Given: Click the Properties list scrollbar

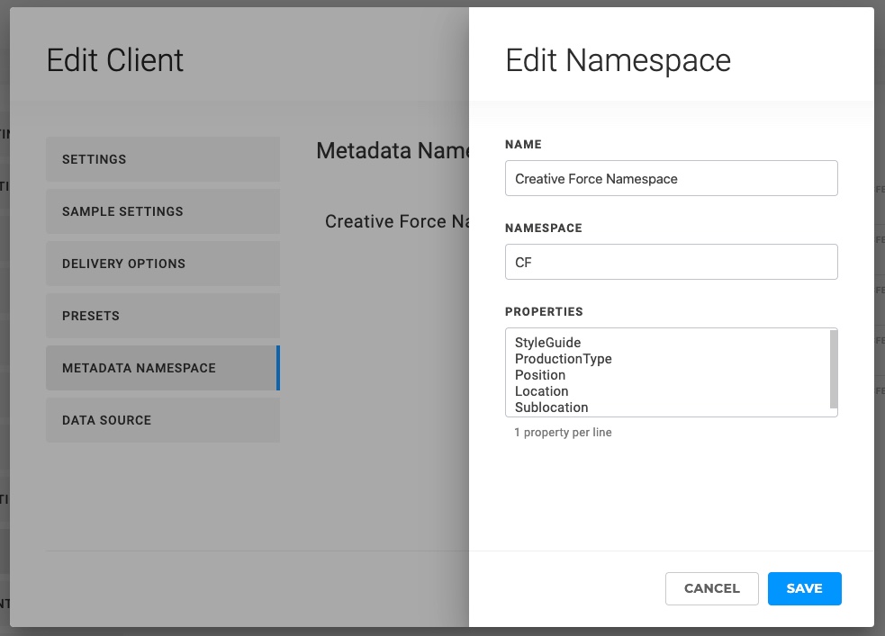Looking at the screenshot, I should coord(833,369).
